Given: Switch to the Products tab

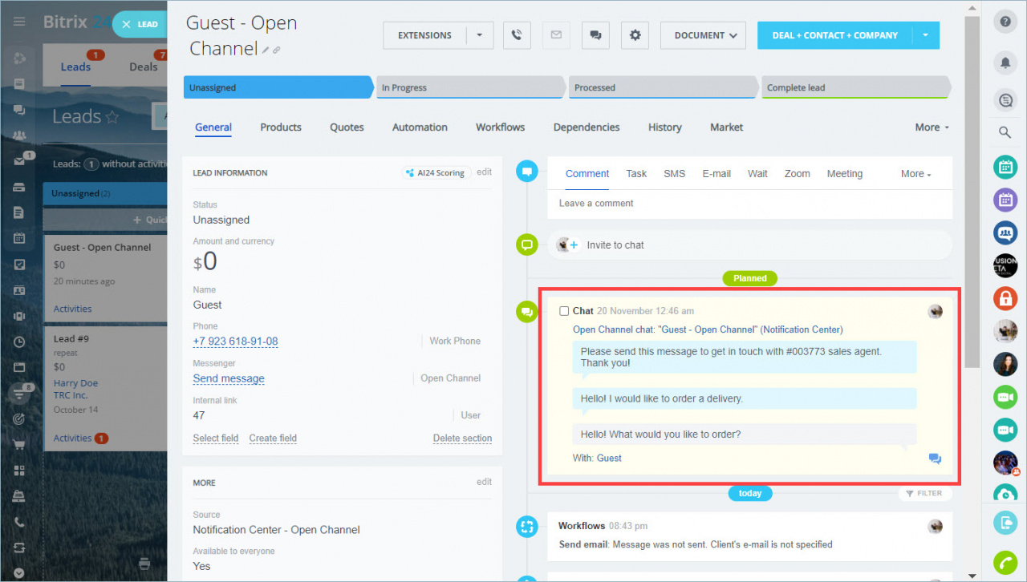Looking at the screenshot, I should (x=281, y=127).
